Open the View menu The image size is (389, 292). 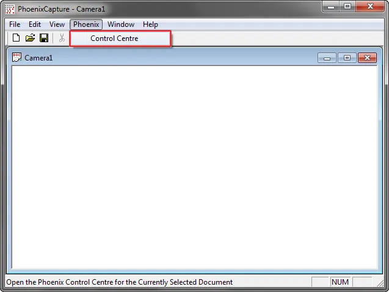[57, 24]
